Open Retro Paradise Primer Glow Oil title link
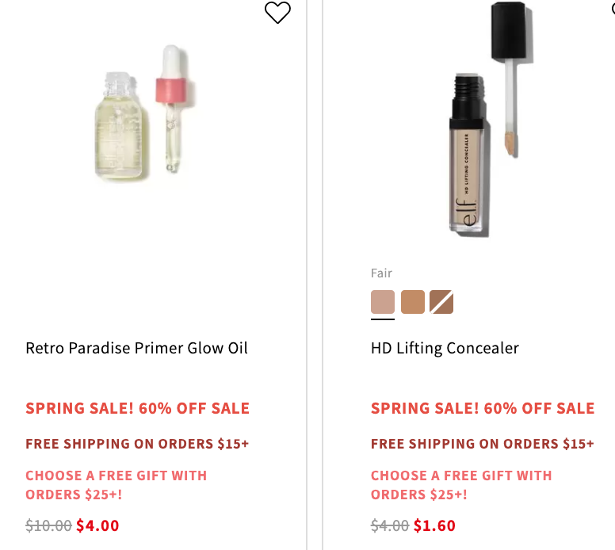The image size is (615, 550). pyautogui.click(x=136, y=348)
